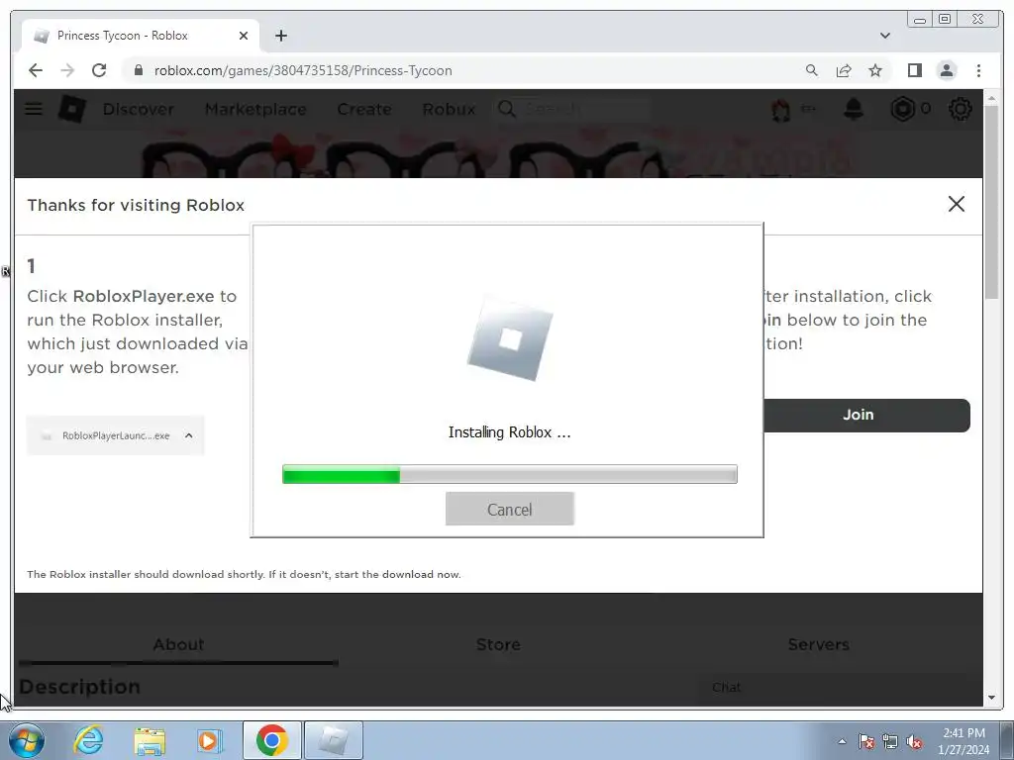This screenshot has width=1014, height=760.
Task: Open the zoom magnifier in address bar
Action: 812,70
